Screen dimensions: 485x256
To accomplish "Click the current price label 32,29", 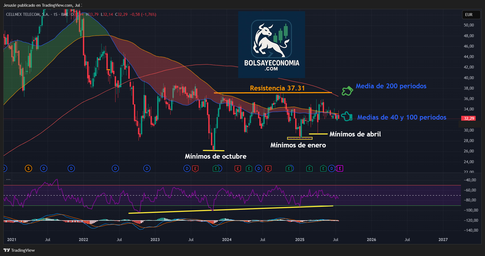I will tap(468, 118).
